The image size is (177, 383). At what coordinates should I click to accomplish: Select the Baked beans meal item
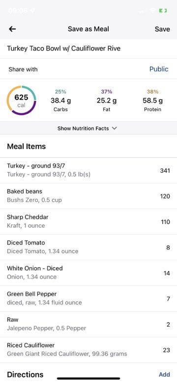(x=88, y=196)
